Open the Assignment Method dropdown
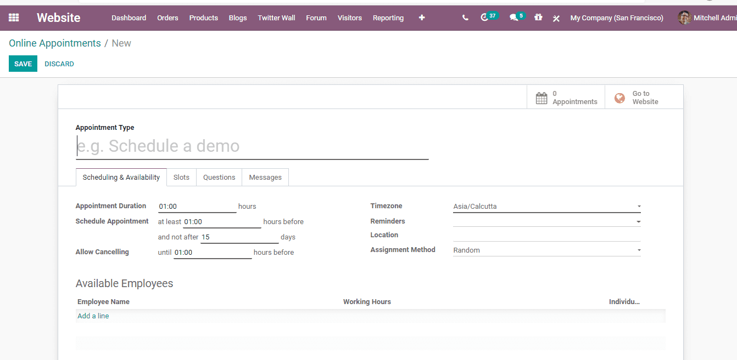 click(x=546, y=250)
